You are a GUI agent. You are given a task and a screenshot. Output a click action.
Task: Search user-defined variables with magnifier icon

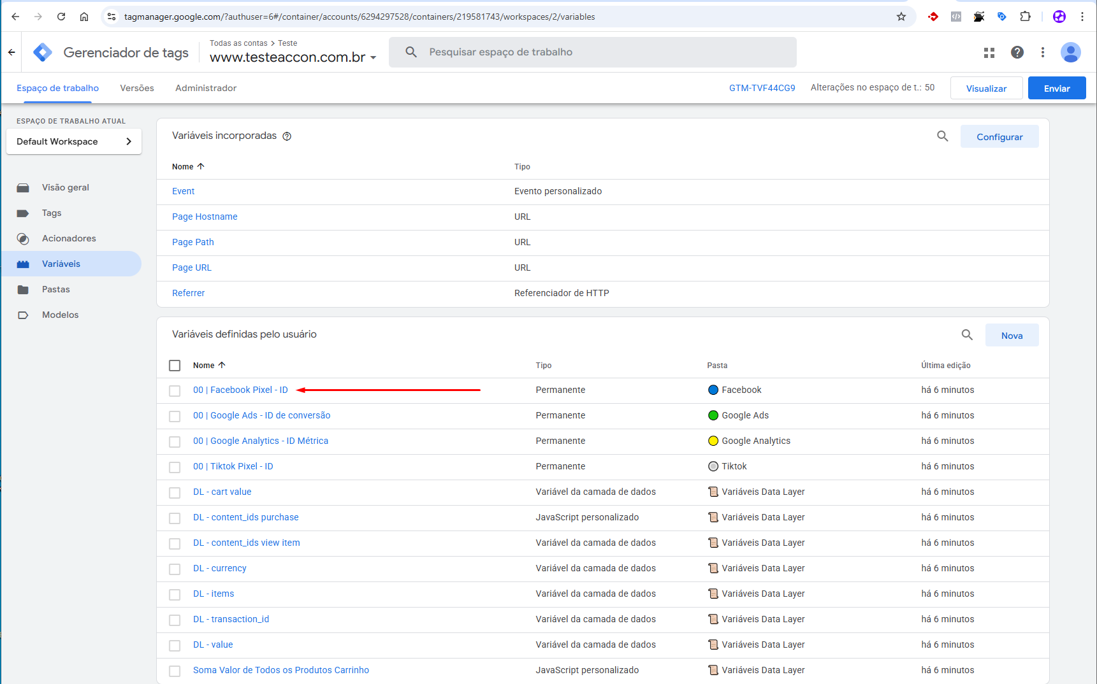(967, 334)
